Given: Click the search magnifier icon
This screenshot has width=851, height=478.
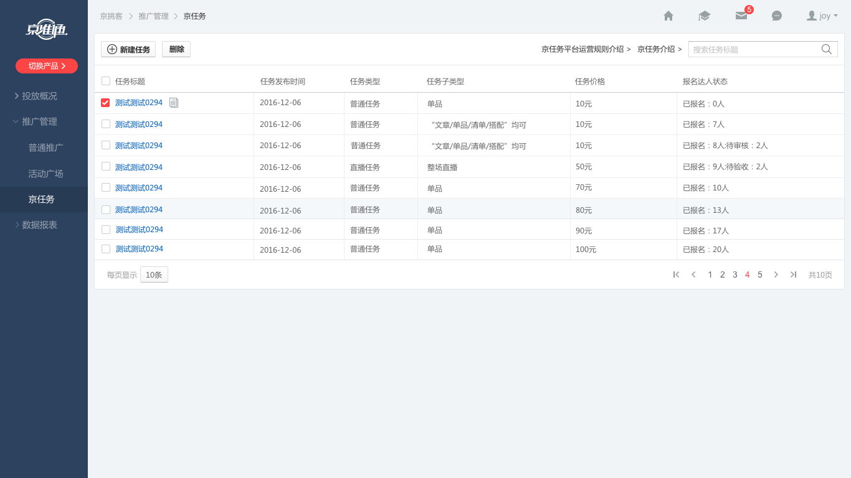Looking at the screenshot, I should [x=827, y=49].
